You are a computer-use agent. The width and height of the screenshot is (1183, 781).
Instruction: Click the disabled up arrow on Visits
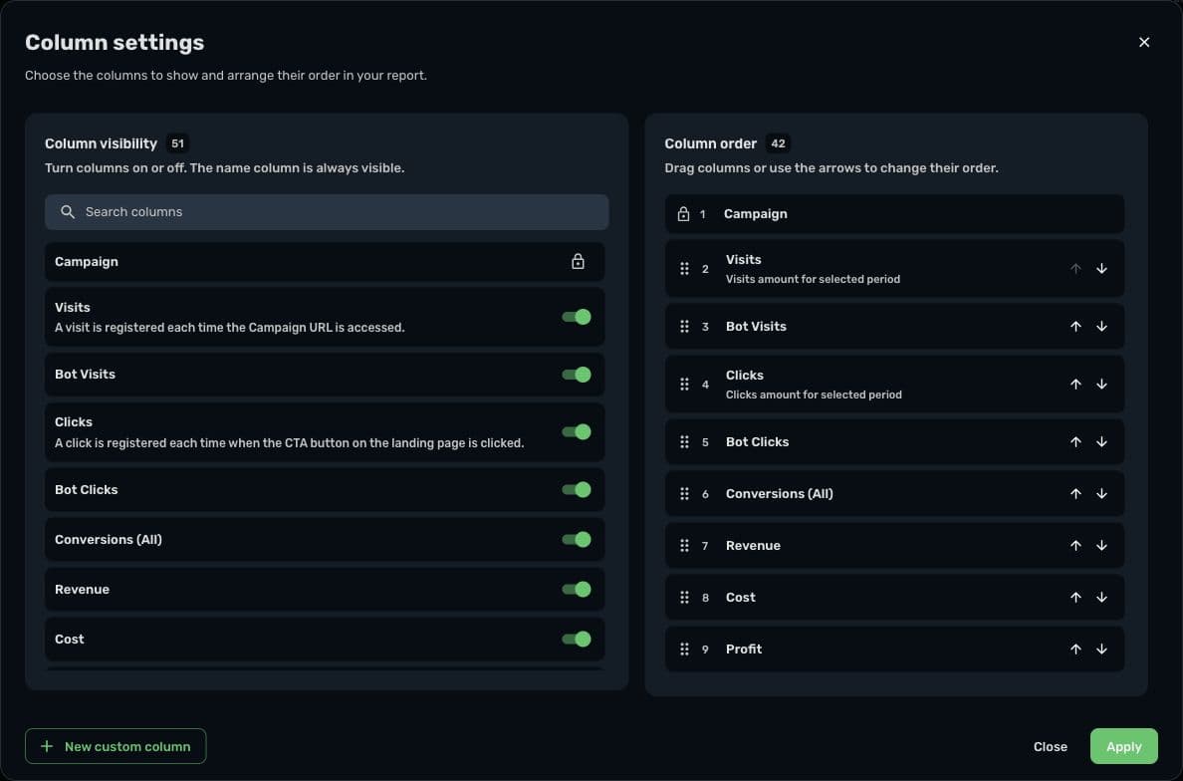tap(1075, 269)
